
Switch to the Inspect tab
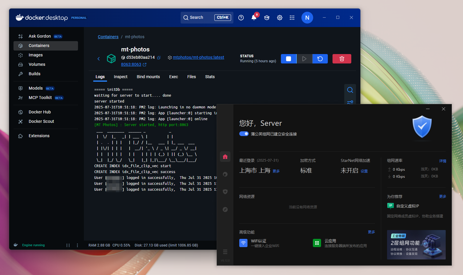[121, 77]
